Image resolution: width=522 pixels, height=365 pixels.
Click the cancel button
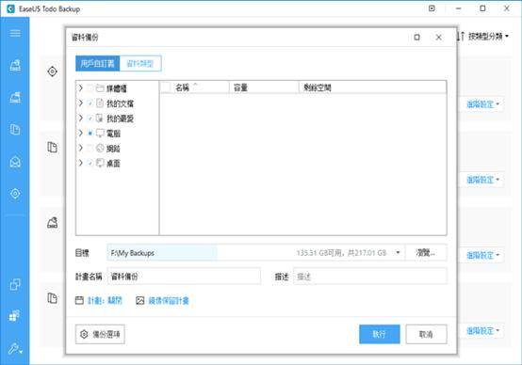pos(426,334)
